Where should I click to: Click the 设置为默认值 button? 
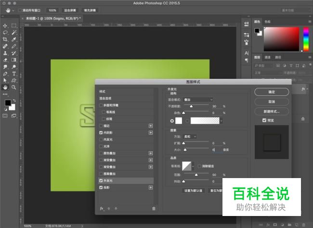[x=193, y=191]
